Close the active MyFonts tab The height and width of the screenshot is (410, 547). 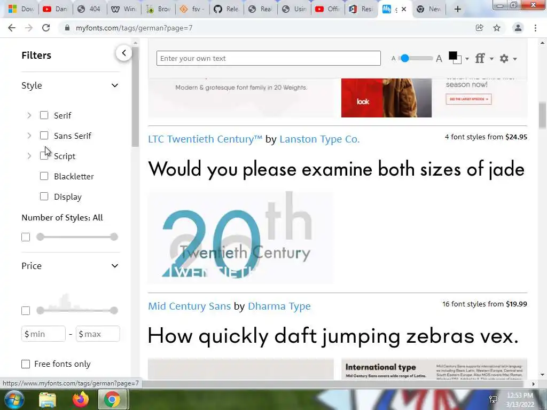[x=404, y=9]
